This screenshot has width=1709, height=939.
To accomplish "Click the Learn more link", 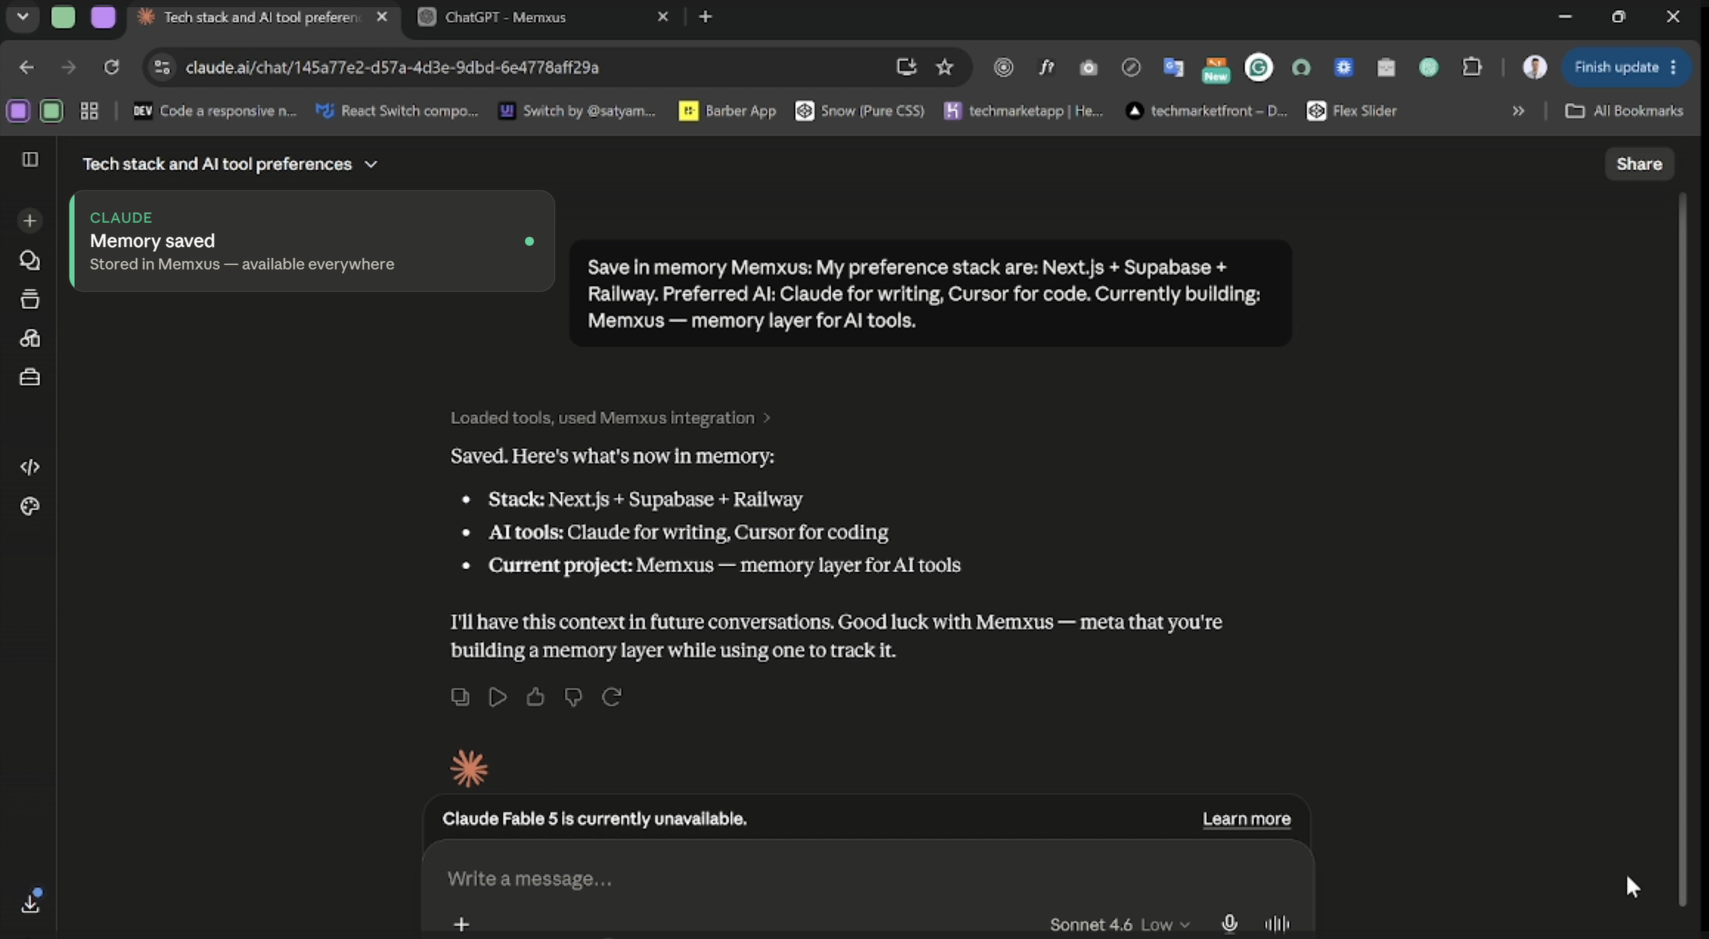I will pos(1246,818).
